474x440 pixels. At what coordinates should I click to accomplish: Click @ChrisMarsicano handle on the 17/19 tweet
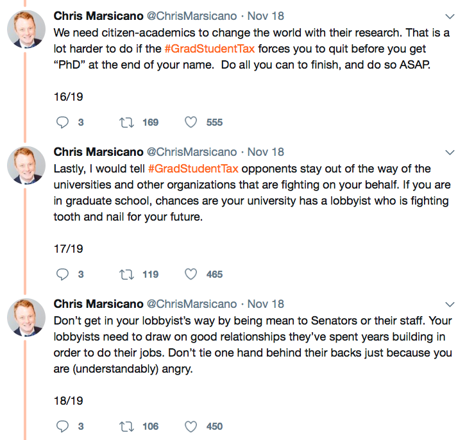click(x=192, y=152)
